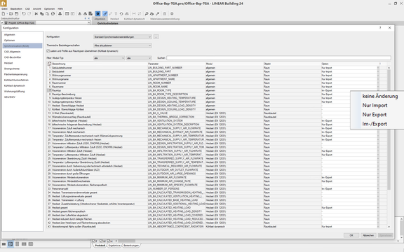Screen dimensions: 404x252
Task: Click the ellipsis button beside Konfiguration dropdown
Action: click(156, 37)
